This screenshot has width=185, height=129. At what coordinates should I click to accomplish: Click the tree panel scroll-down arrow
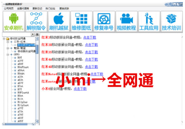[37, 121]
